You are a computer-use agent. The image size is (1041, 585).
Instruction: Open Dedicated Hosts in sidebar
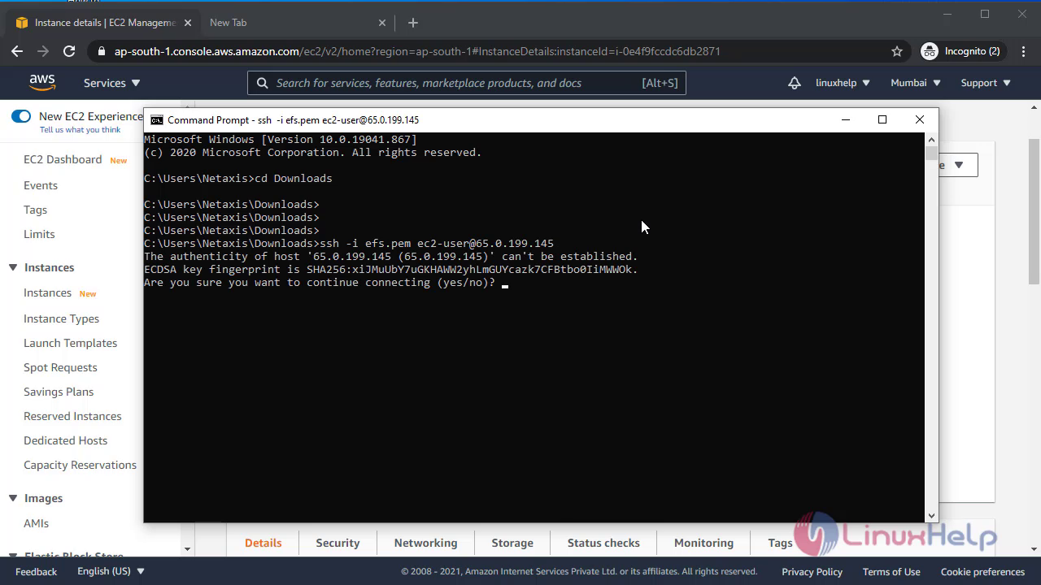(65, 440)
